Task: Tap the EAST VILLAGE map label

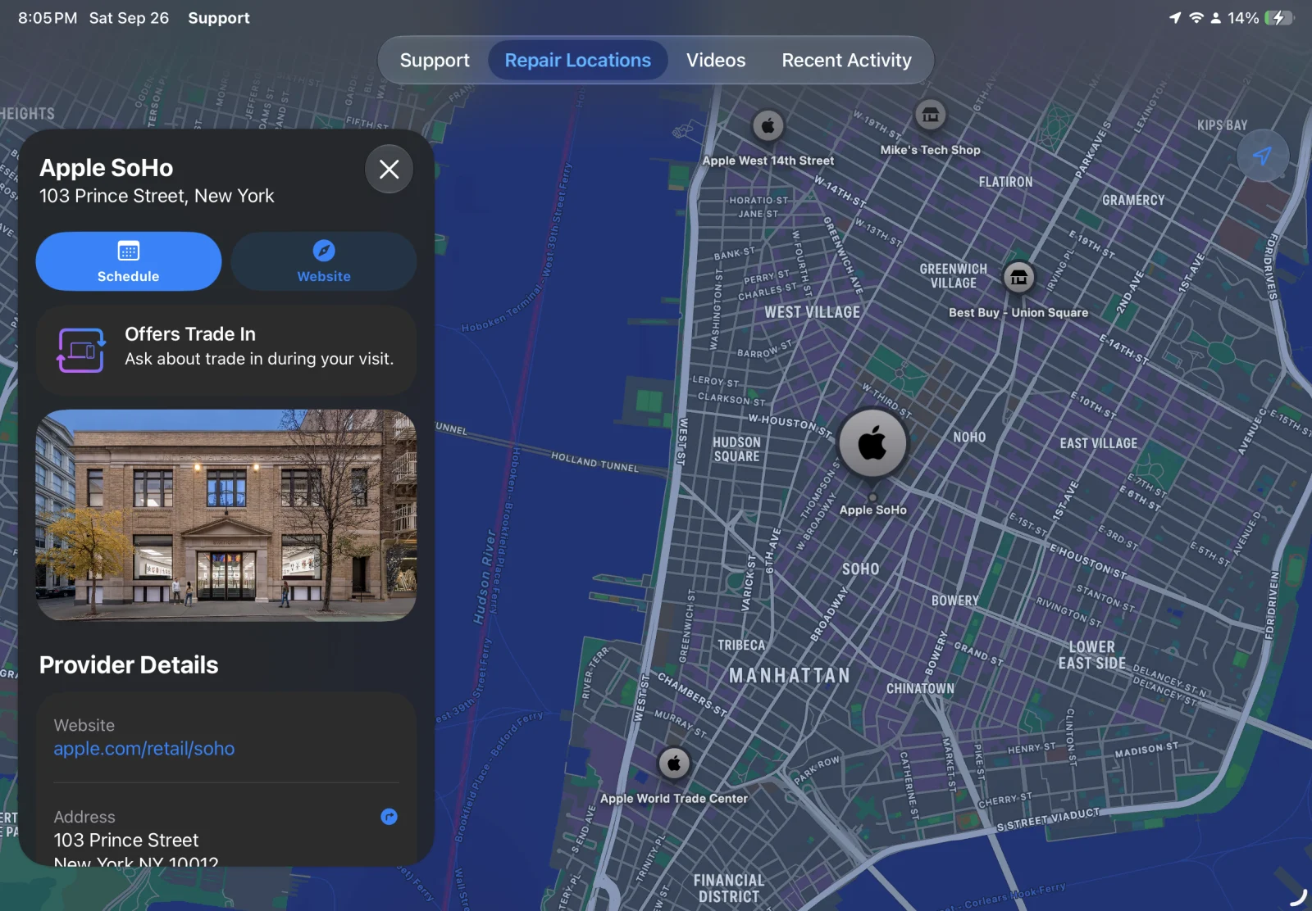Action: click(1099, 443)
